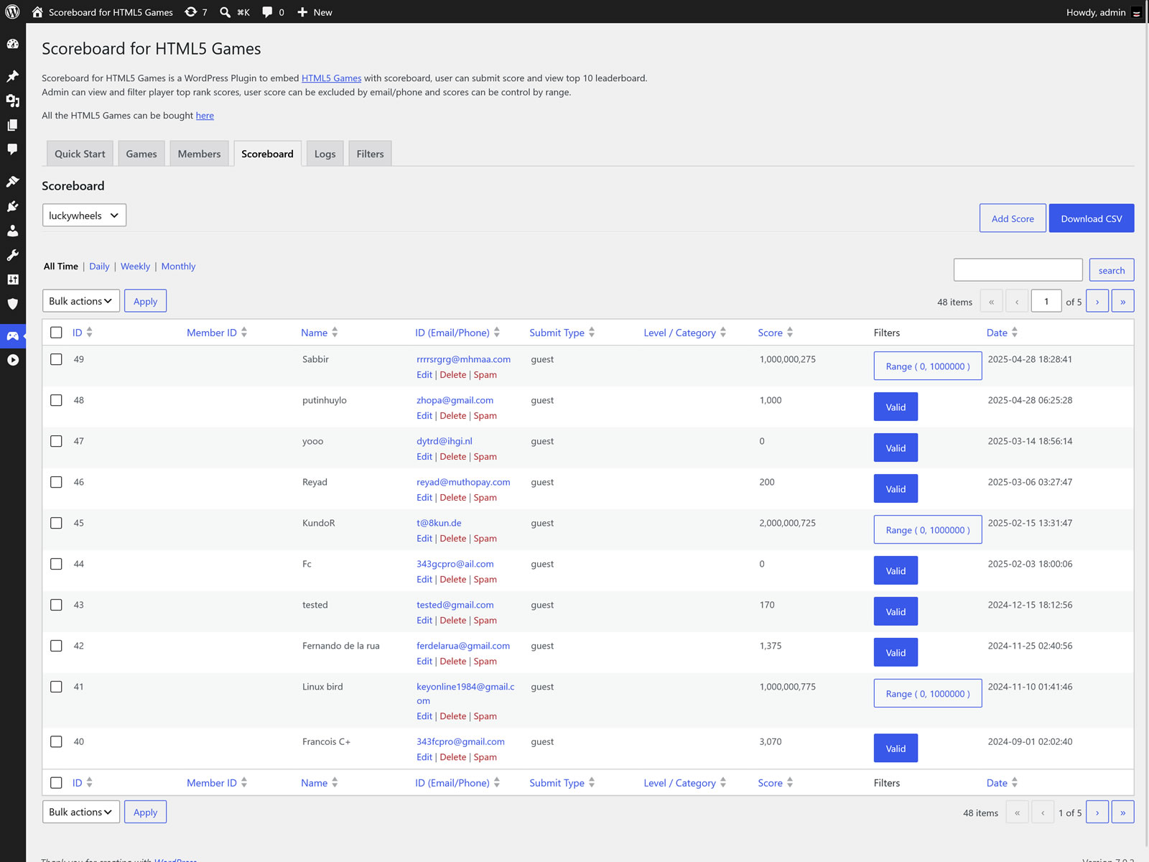Open the play circle icon in the sidebar
1149x862 pixels.
point(13,360)
